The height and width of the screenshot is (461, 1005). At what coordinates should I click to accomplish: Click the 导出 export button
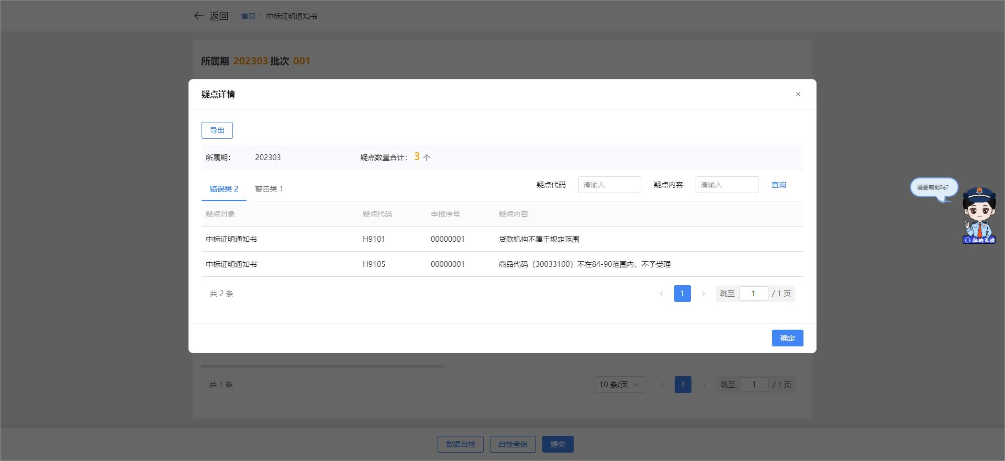pyautogui.click(x=217, y=130)
